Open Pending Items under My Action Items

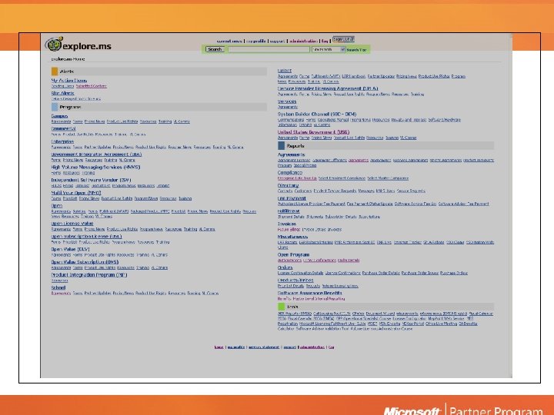click(62, 86)
